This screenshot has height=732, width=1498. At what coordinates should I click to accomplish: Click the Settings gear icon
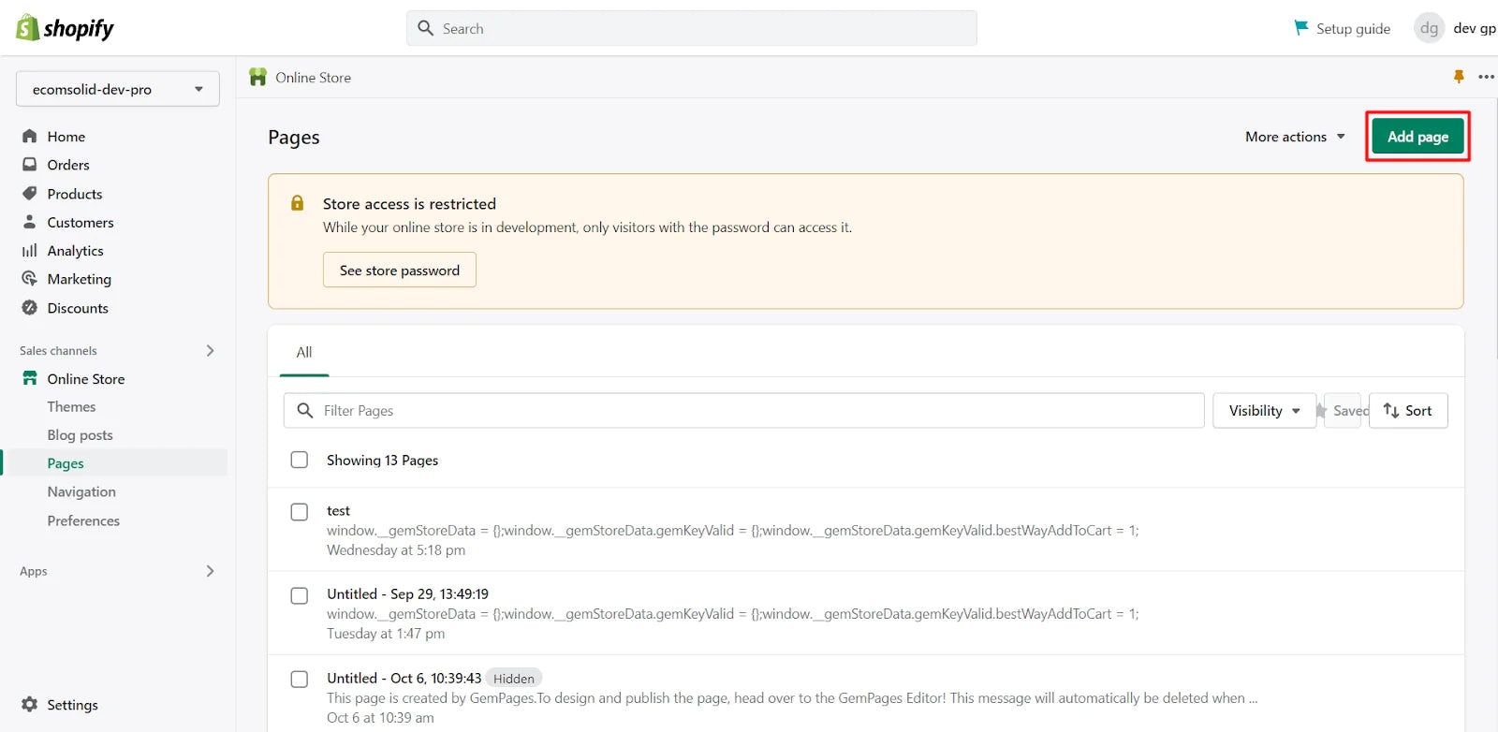(30, 704)
